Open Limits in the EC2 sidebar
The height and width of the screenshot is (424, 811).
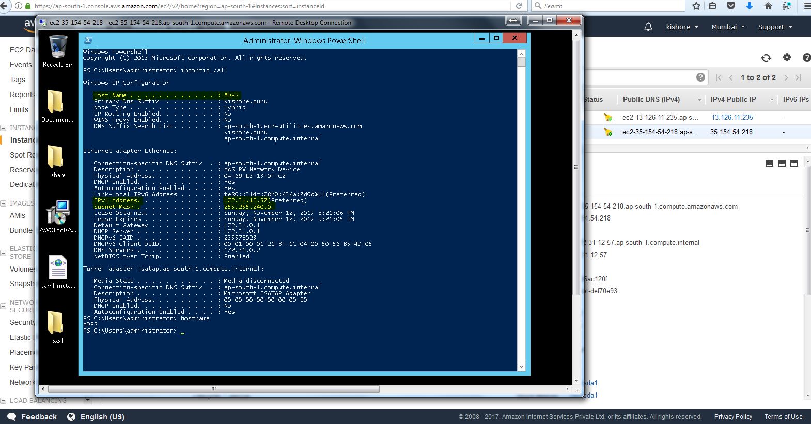[x=19, y=109]
